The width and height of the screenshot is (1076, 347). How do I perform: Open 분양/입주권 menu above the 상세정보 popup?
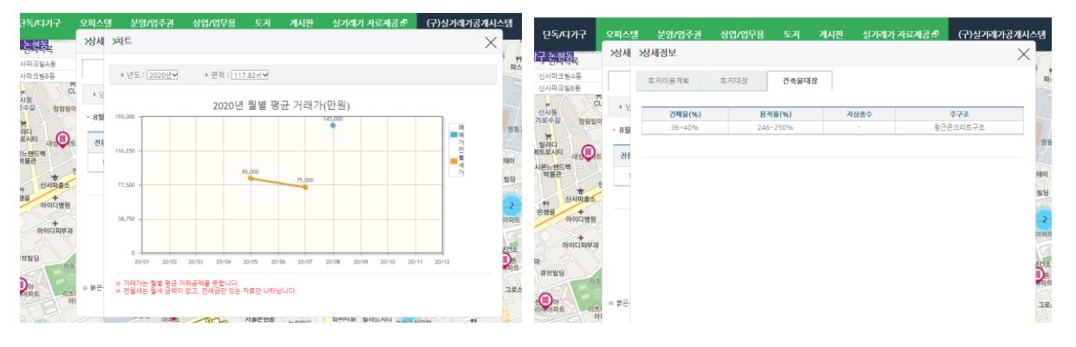coord(681,35)
